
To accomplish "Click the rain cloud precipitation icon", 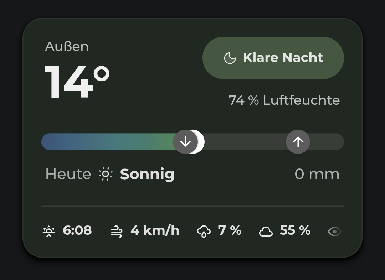I will pos(204,232).
